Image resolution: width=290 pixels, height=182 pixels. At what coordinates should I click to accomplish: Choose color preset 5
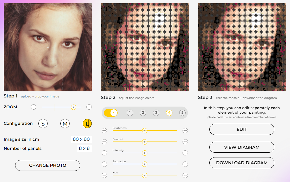pyautogui.click(x=182, y=113)
